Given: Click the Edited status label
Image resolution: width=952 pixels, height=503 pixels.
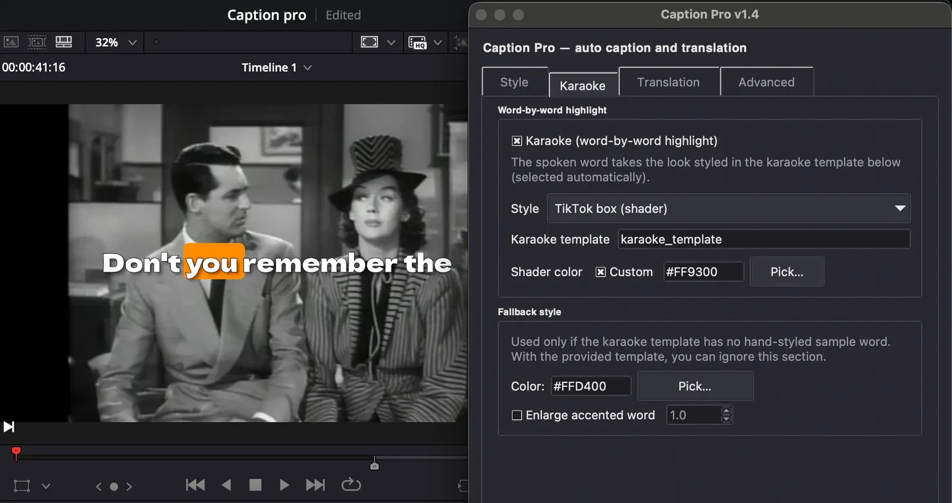Looking at the screenshot, I should [343, 15].
